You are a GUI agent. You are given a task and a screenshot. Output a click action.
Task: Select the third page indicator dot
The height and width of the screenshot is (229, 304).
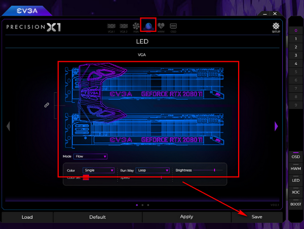click(x=148, y=205)
